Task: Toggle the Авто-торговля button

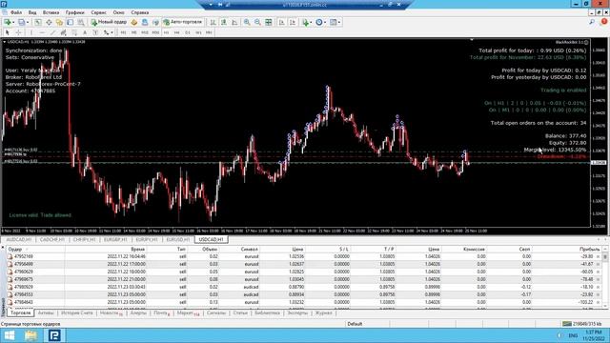Action: tap(183, 22)
